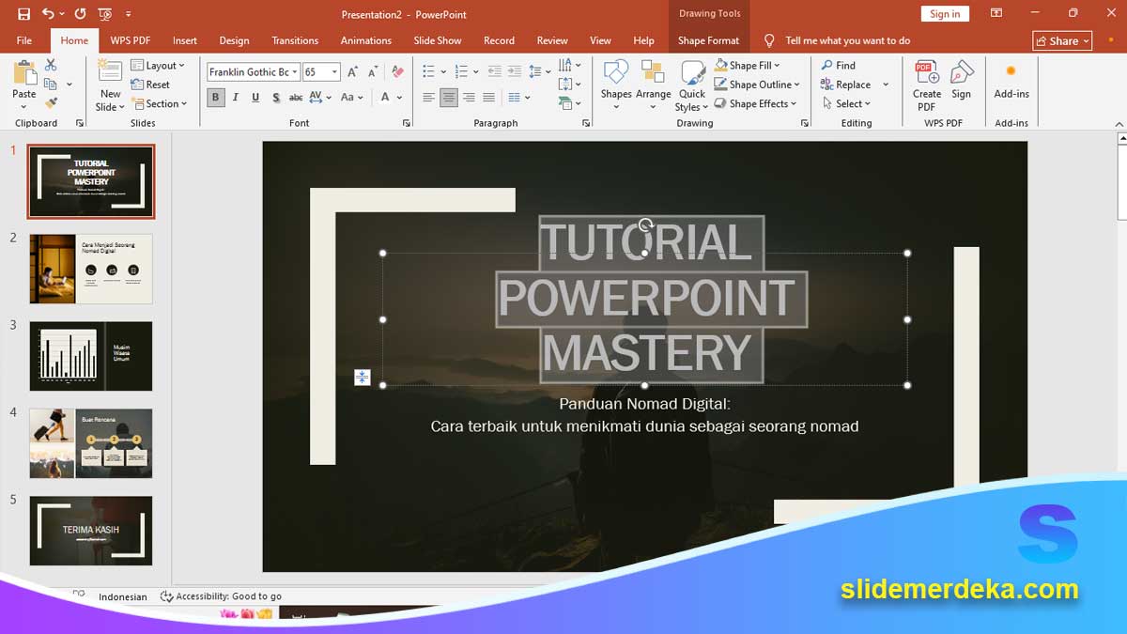Click the rotation handle above the text box
This screenshot has width=1127, height=634.
click(645, 224)
